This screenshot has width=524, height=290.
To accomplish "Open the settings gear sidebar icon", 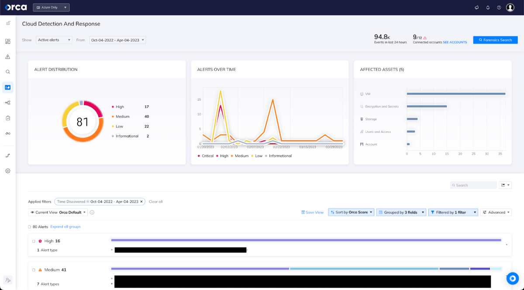I will 8,171.
